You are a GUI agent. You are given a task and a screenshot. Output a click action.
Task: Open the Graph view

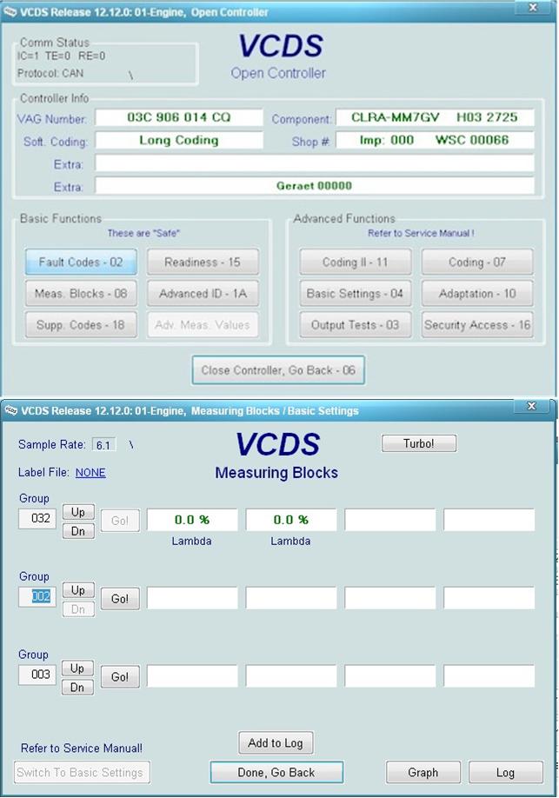pos(423,773)
